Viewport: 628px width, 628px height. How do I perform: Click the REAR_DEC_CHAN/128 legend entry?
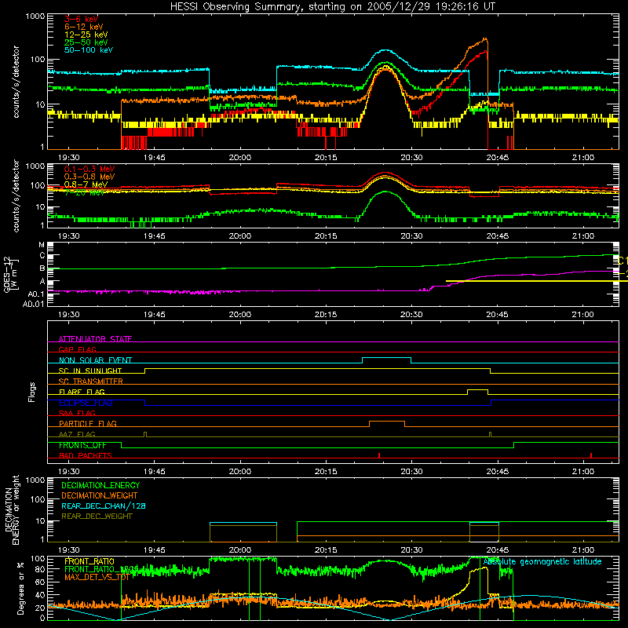coord(103,506)
